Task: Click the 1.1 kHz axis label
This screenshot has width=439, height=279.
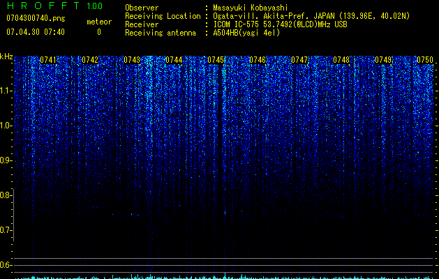Action: (6, 91)
